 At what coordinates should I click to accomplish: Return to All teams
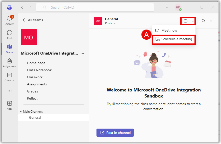pos(33,20)
